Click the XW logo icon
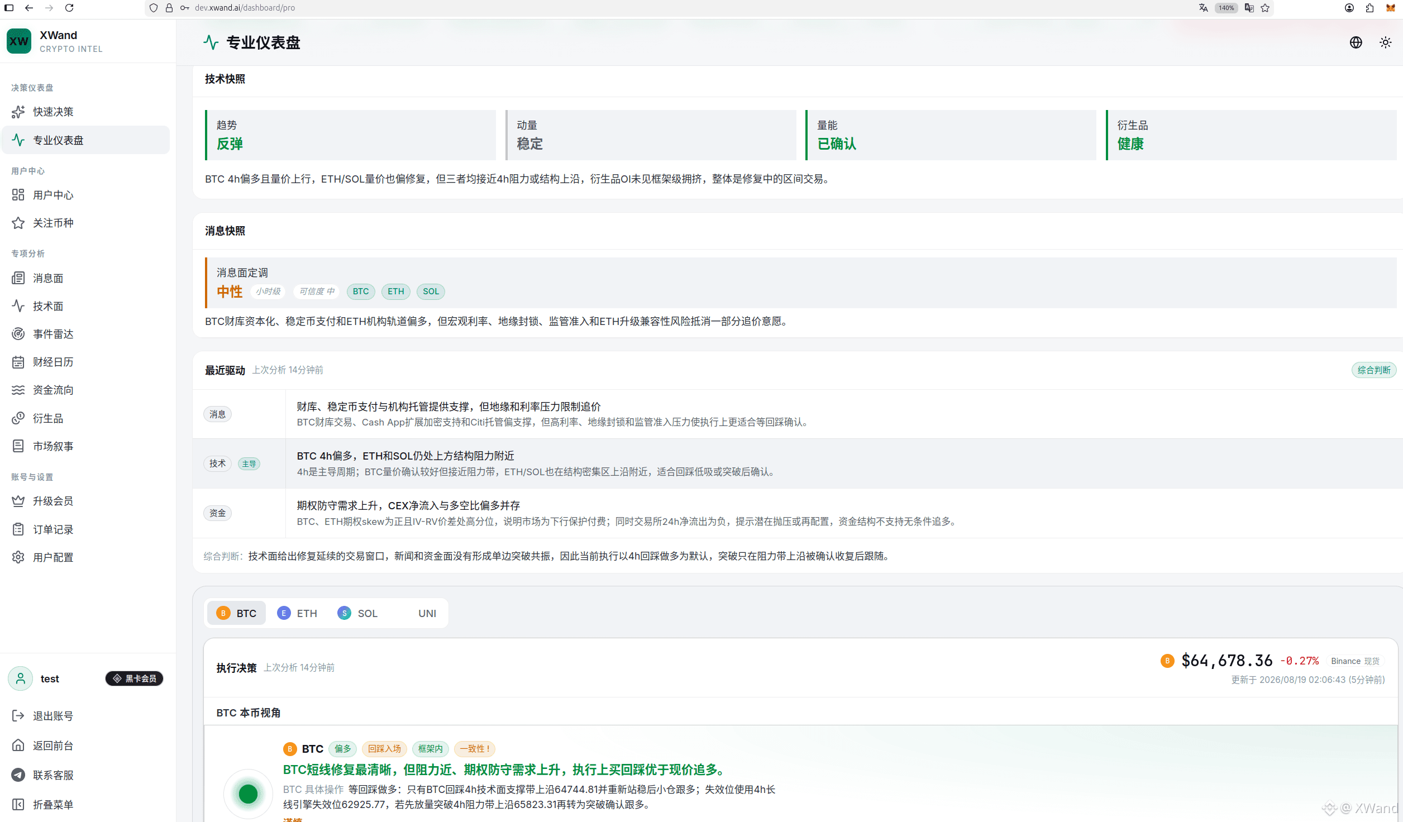The image size is (1403, 822). pyautogui.click(x=19, y=41)
